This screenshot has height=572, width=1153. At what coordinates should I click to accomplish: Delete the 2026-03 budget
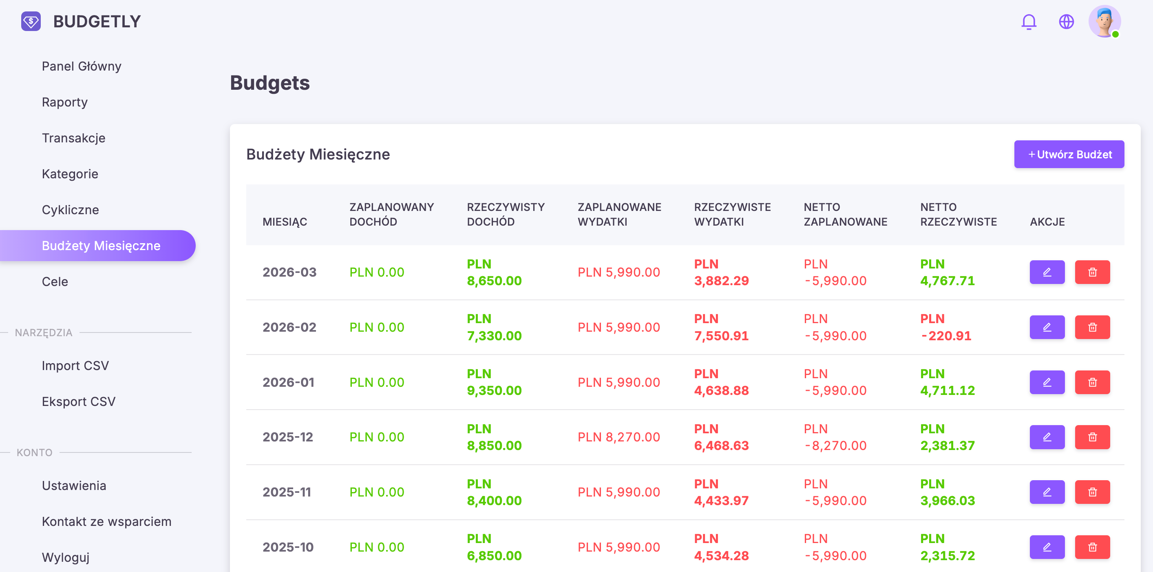1092,272
